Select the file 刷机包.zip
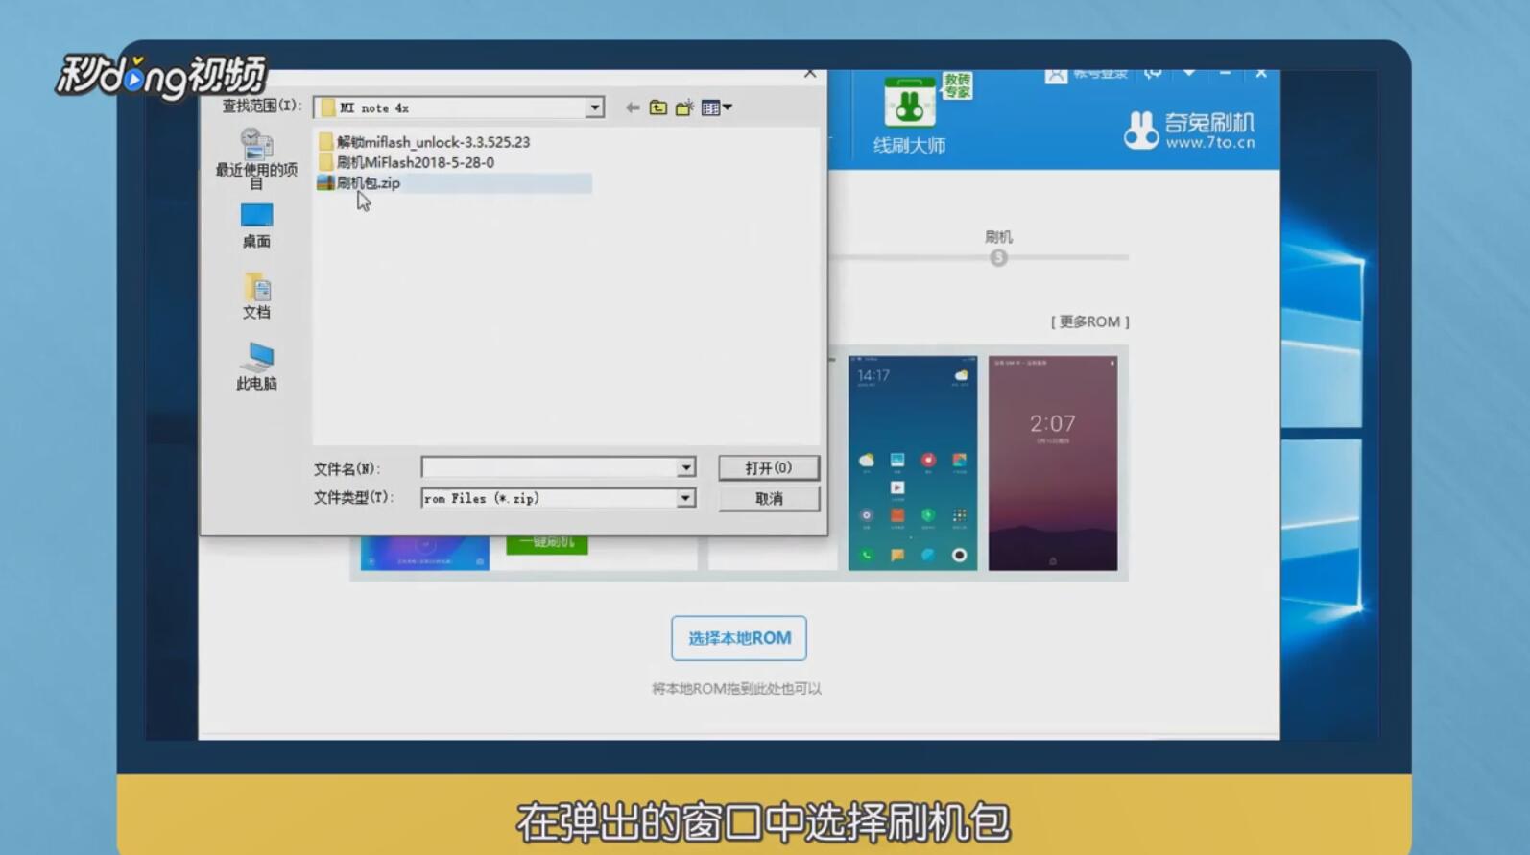1530x855 pixels. [359, 182]
